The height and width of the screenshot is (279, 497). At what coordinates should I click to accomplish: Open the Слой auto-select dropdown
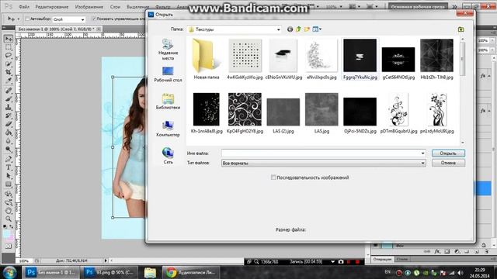(69, 19)
